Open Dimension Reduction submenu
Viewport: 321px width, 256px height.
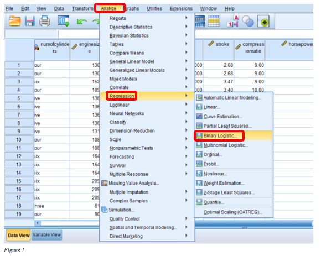[x=147, y=131]
